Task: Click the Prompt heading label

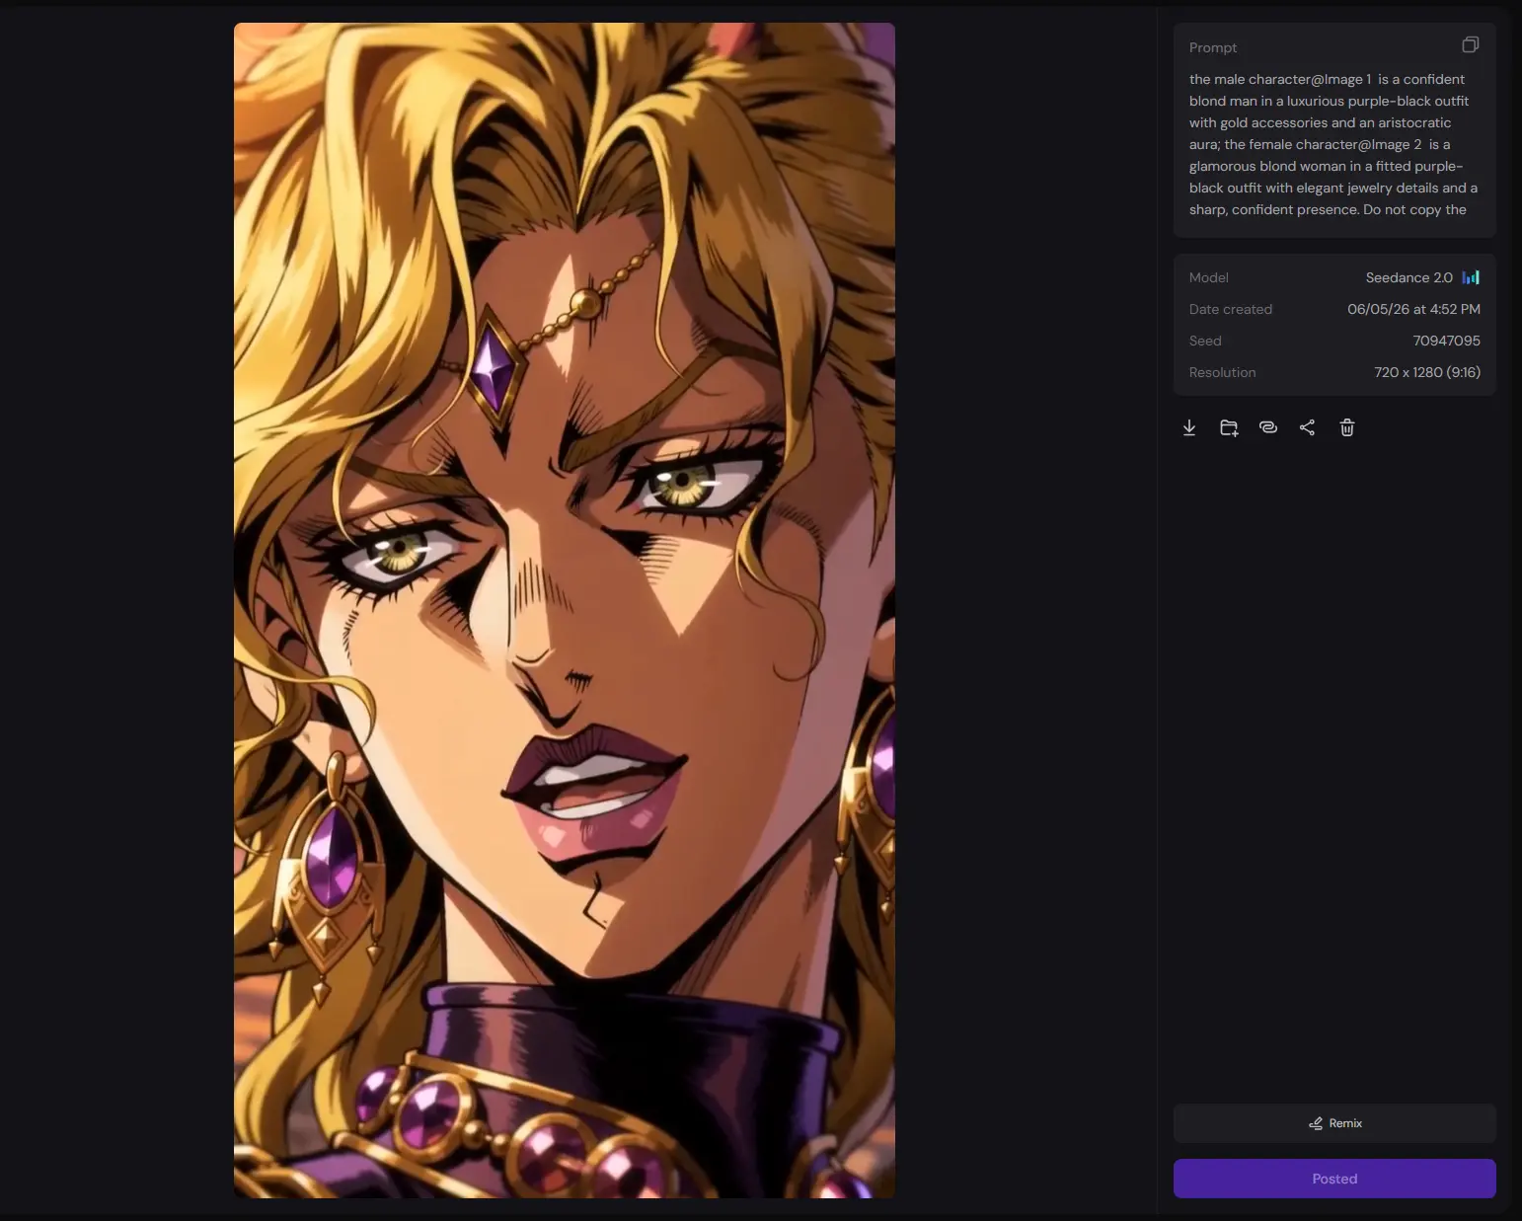Action: click(x=1213, y=47)
